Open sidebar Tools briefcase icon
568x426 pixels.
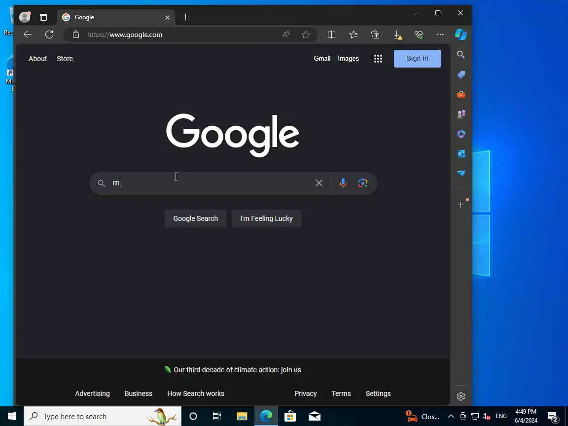pyautogui.click(x=461, y=95)
